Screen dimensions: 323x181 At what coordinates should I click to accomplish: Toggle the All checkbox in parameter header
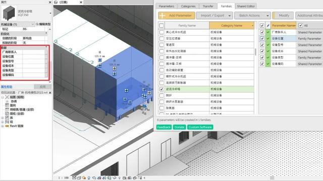(x=300, y=26)
